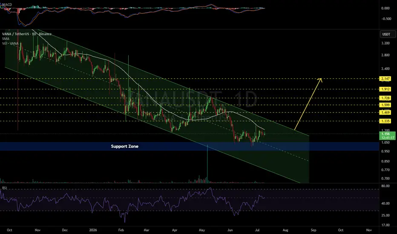This screenshot has height=234, width=397.
Task: Click the 0.950 price axis value
Action: (385, 151)
